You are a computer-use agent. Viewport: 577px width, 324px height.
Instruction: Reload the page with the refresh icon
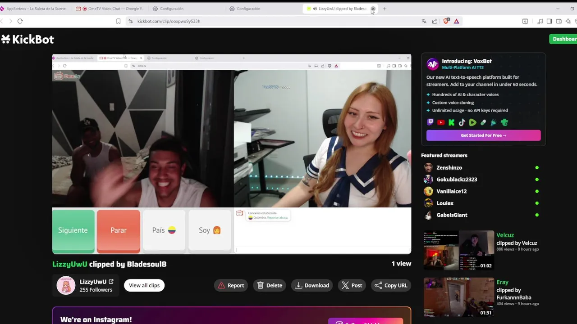pos(20,21)
